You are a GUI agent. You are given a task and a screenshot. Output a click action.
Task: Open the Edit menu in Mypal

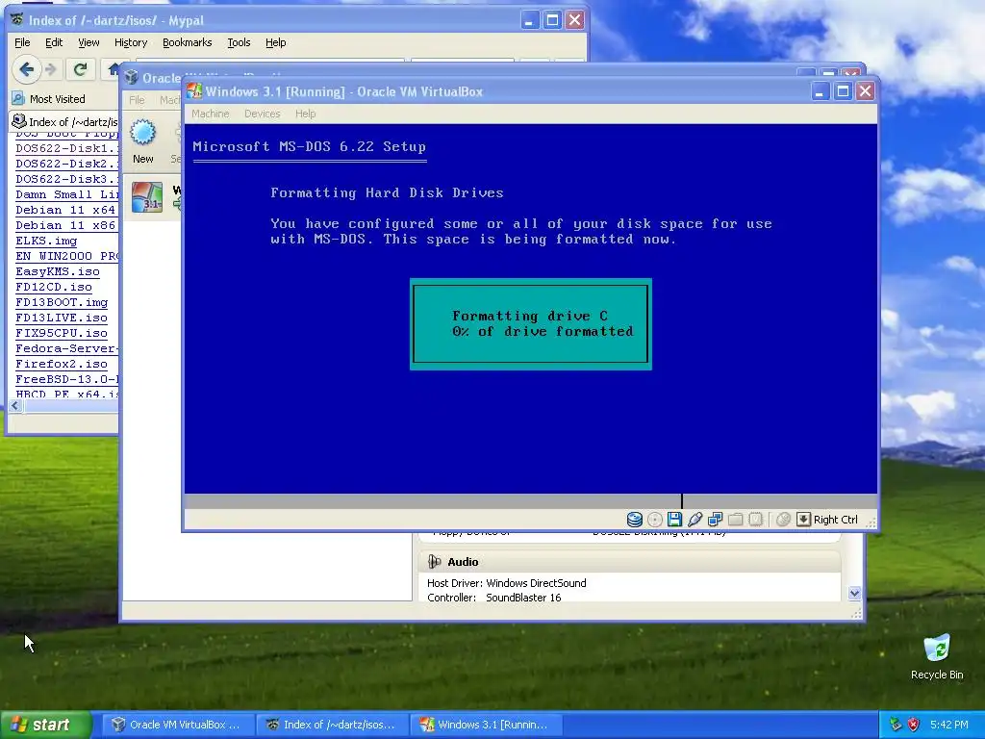click(54, 42)
